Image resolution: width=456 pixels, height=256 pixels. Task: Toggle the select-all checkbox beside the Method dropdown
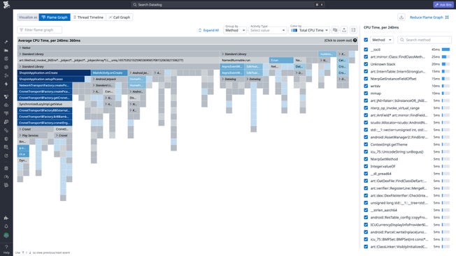(x=366, y=40)
